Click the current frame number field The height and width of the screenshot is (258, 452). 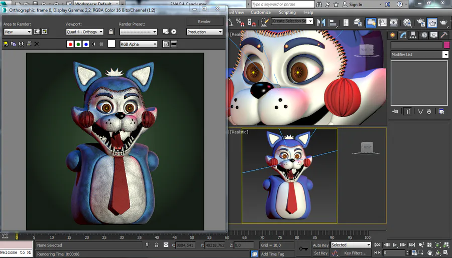point(394,253)
